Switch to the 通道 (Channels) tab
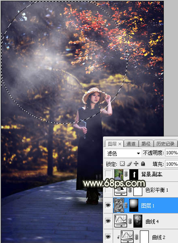This screenshot has height=243, width=178. click(x=131, y=144)
